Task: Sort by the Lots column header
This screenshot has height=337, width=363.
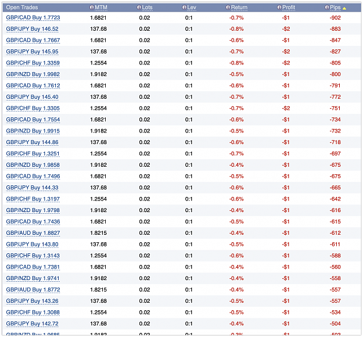Action: (148, 8)
